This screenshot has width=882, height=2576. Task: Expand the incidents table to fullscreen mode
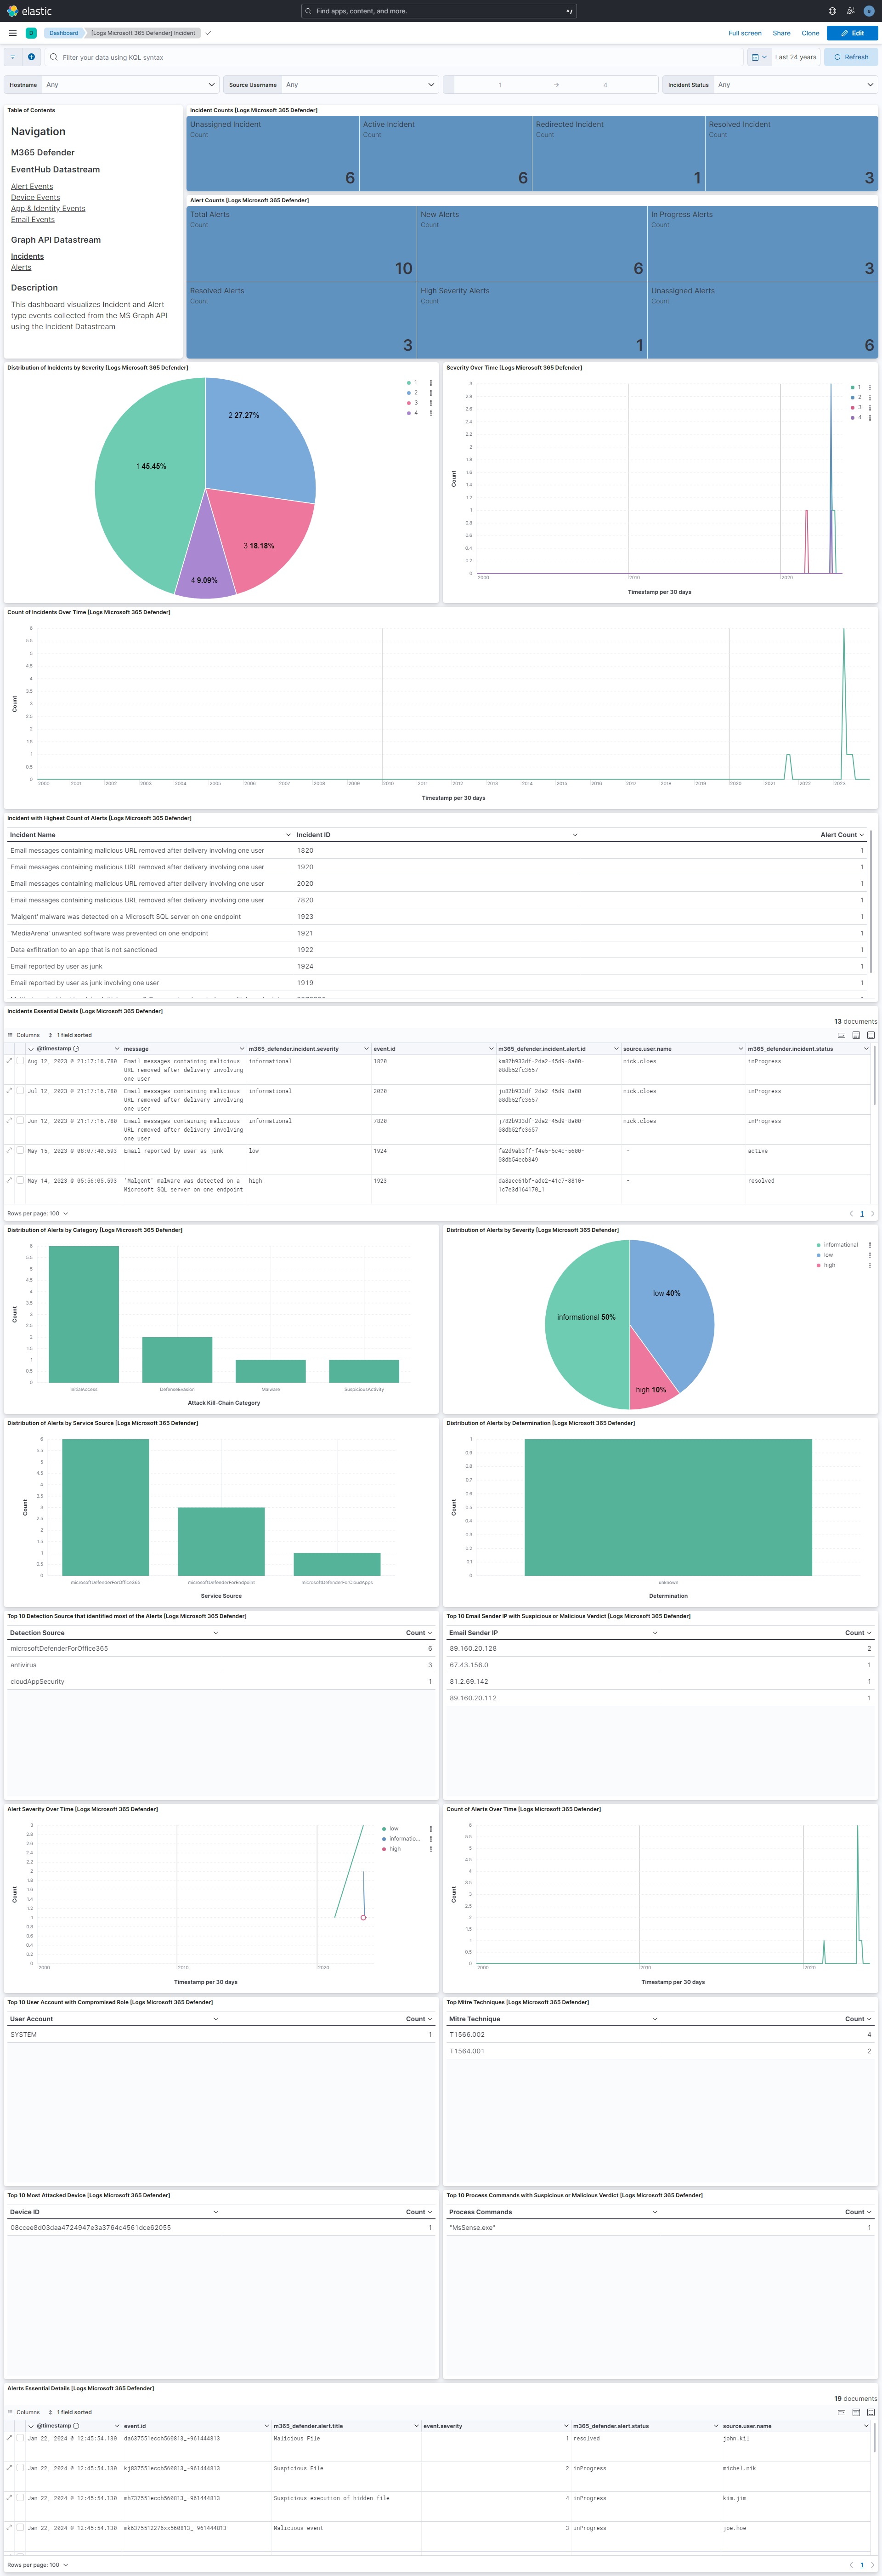coord(871,1036)
